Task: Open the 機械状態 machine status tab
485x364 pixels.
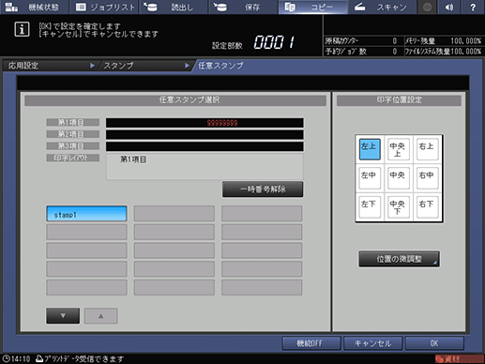Action: point(35,7)
